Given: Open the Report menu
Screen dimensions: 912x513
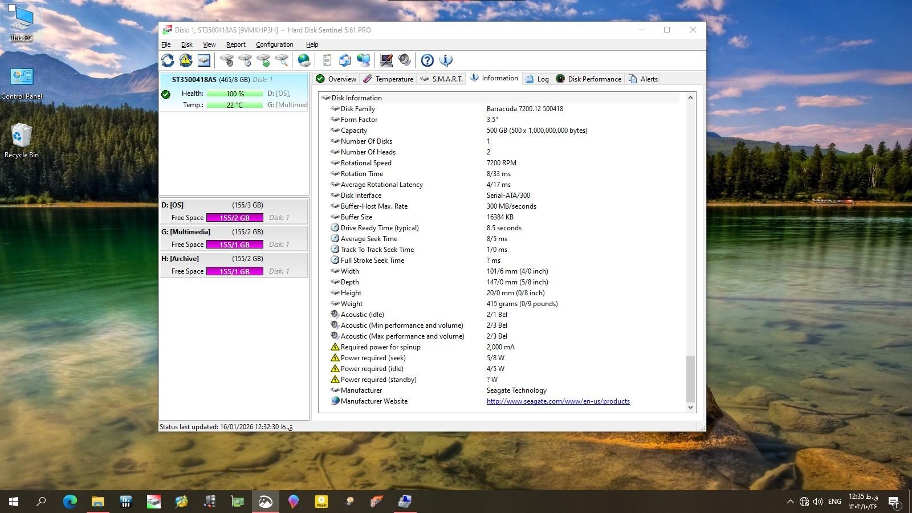Looking at the screenshot, I should click(235, 44).
